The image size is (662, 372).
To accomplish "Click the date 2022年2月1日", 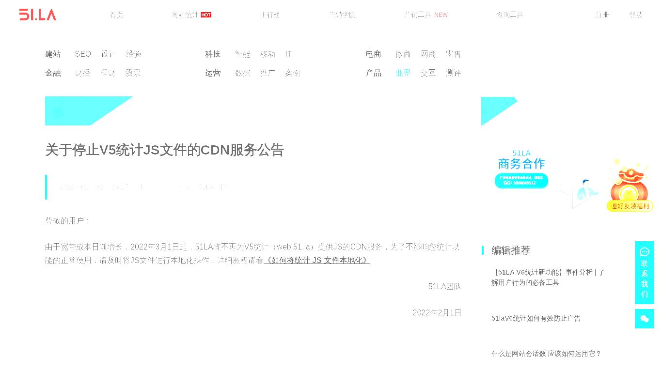I will (437, 312).
